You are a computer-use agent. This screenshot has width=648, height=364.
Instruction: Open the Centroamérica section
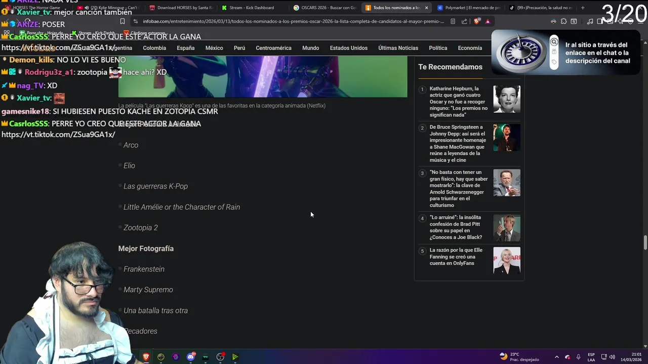(273, 48)
